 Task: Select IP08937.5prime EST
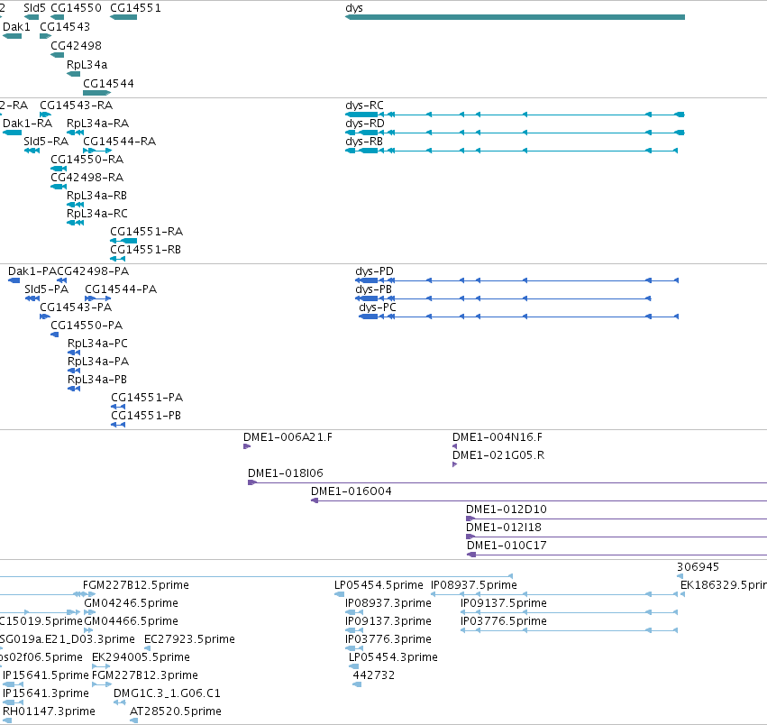(x=554, y=595)
